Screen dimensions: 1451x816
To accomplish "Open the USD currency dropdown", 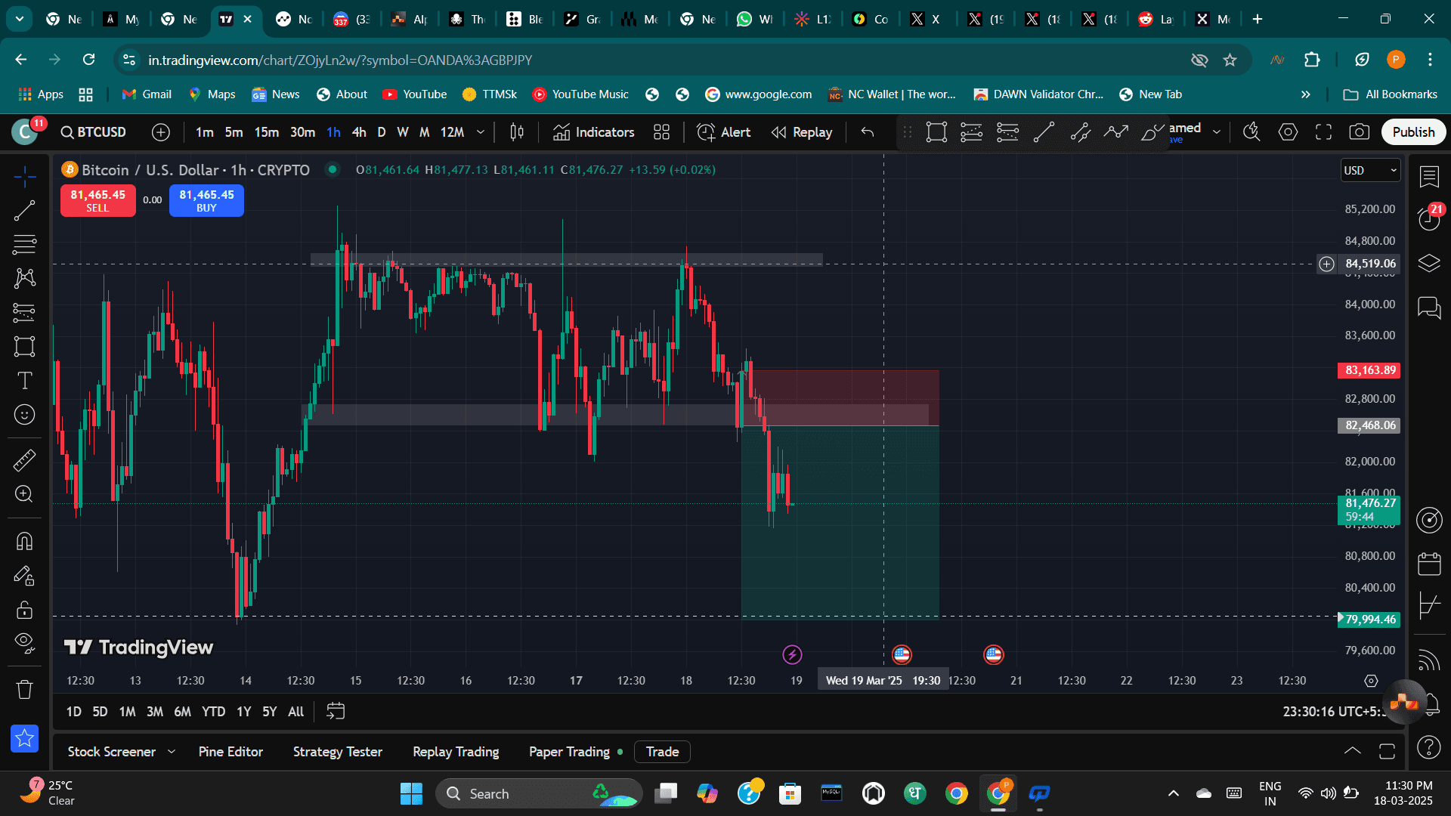I will [x=1370, y=171].
